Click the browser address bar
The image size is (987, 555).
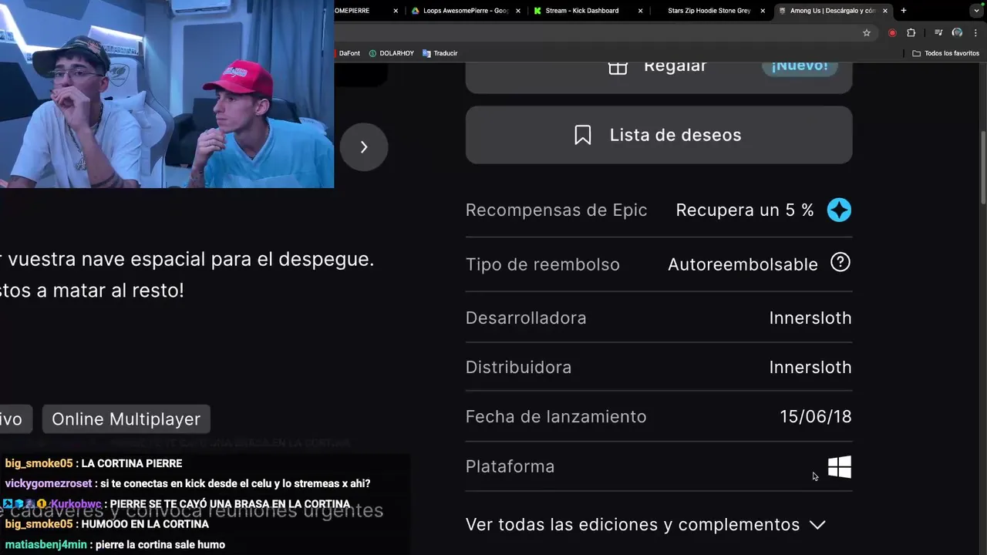pyautogui.click(x=594, y=33)
